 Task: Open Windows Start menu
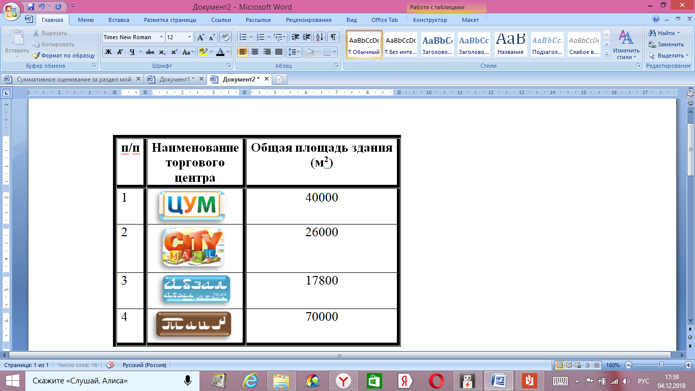[x=12, y=380]
